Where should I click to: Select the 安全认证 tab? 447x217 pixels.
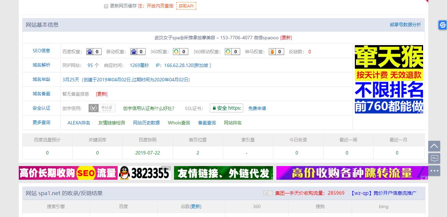41,108
